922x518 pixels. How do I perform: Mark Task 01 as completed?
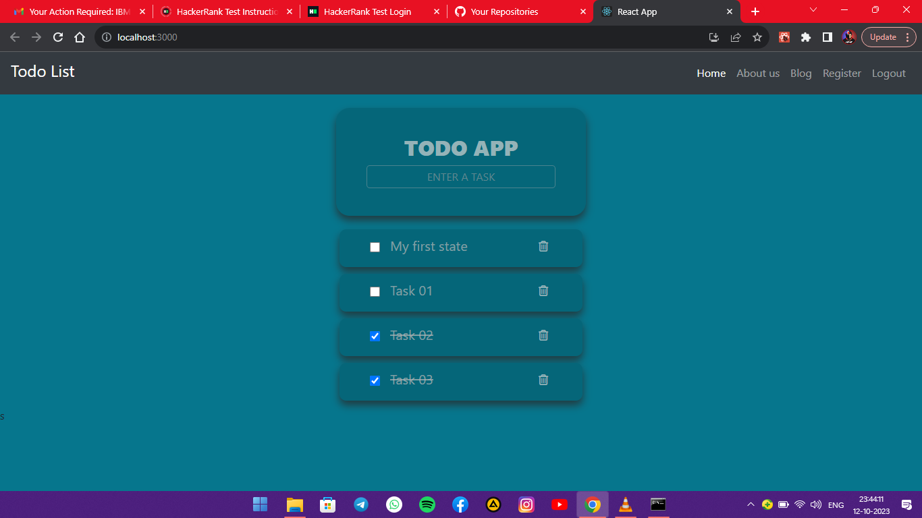(x=375, y=292)
